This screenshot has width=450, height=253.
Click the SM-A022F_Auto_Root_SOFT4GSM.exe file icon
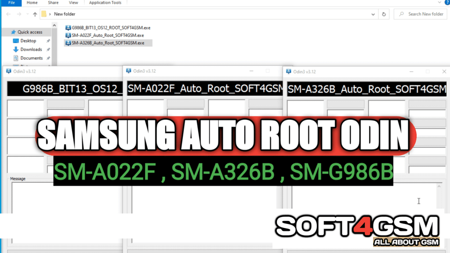(x=68, y=35)
